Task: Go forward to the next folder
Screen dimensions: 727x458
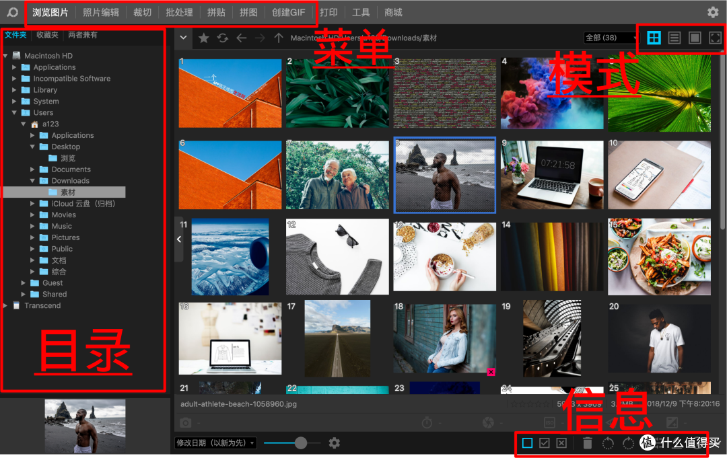Action: tap(260, 38)
